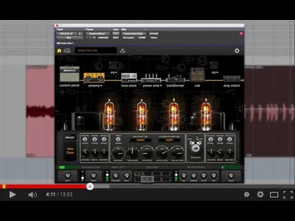Toggle bypass switch above post-EQ Middle knob
295x221 pixels.
coord(220,139)
